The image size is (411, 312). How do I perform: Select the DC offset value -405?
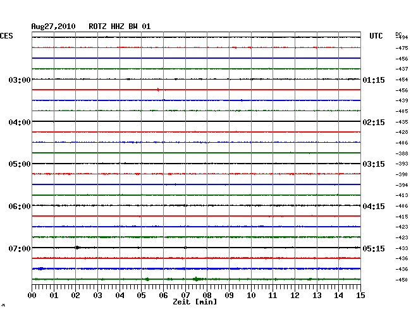402,111
